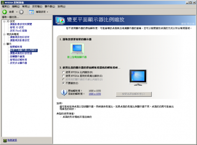Maximize the NVIDIA control panel window
The image size is (197, 145).
[x=191, y=2]
